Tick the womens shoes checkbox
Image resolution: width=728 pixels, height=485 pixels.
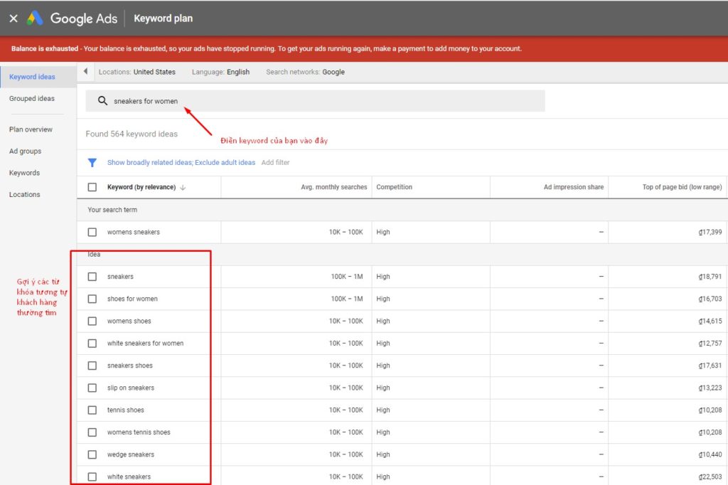coord(92,321)
